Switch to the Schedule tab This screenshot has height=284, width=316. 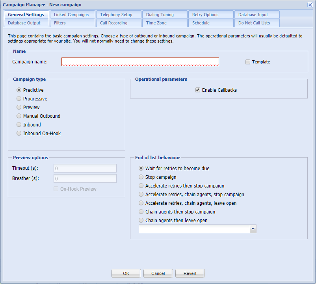click(x=211, y=23)
